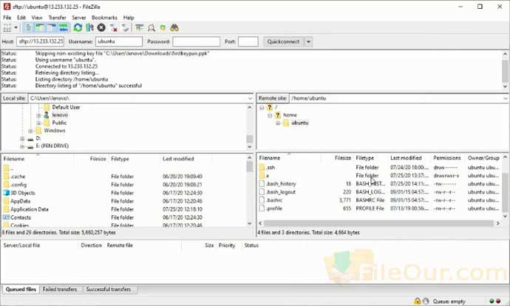Expand ubuntu node in remote tree
Screen dimensions: 510x306
[x=278, y=123]
